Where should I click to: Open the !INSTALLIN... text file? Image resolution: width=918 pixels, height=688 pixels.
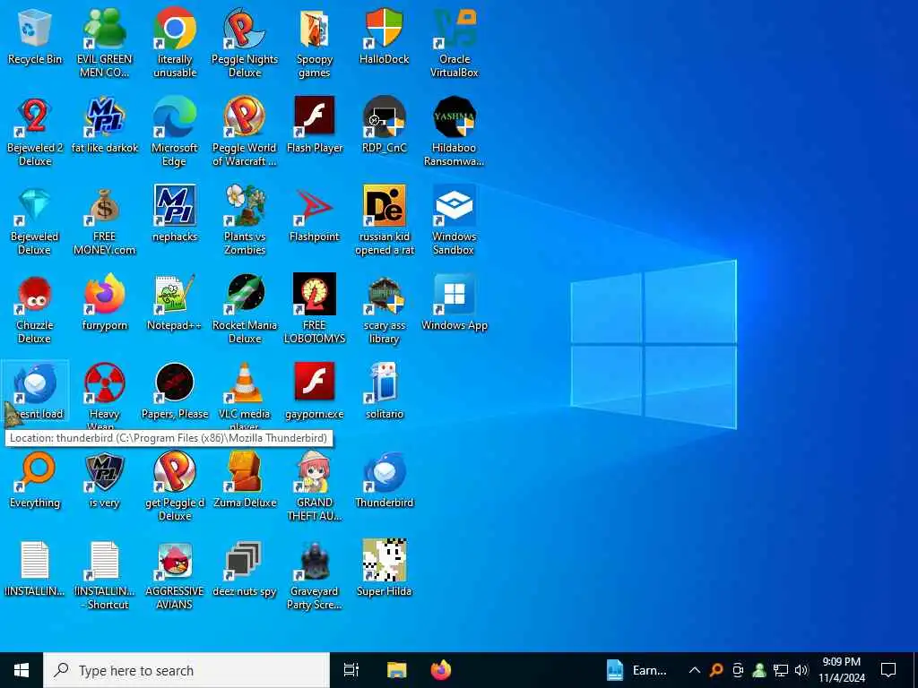[35, 570]
